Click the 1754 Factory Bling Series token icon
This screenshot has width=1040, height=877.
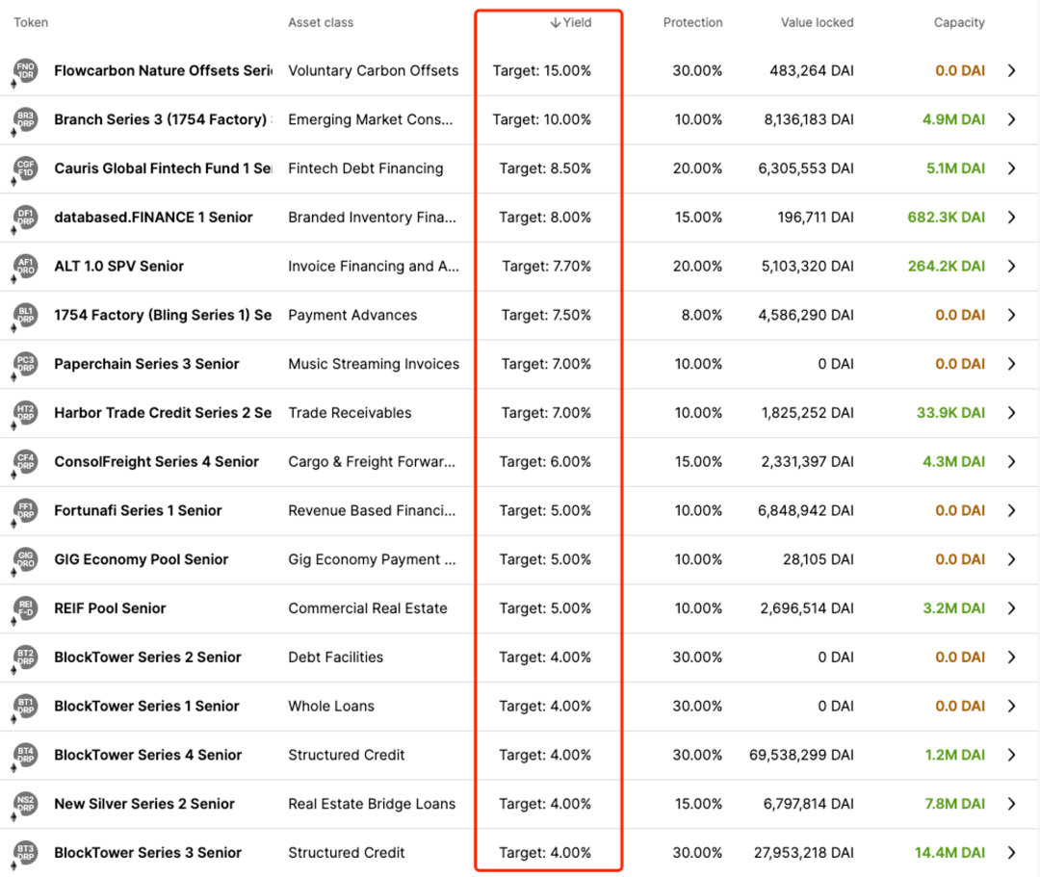click(x=26, y=315)
